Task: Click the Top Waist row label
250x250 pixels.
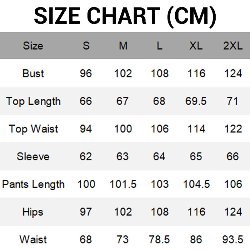Action: pyautogui.click(x=33, y=129)
